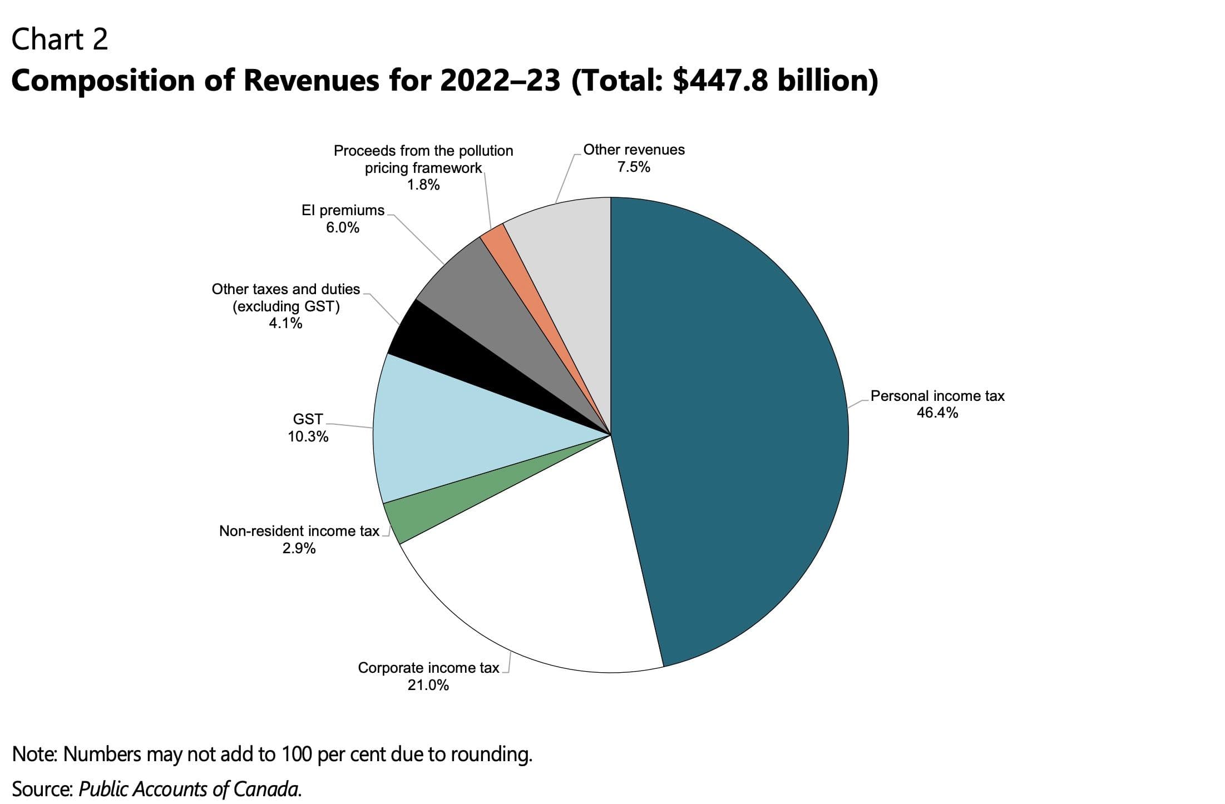Click the Corporate income tax 21.0% label
The image size is (1225, 804).
(x=428, y=676)
